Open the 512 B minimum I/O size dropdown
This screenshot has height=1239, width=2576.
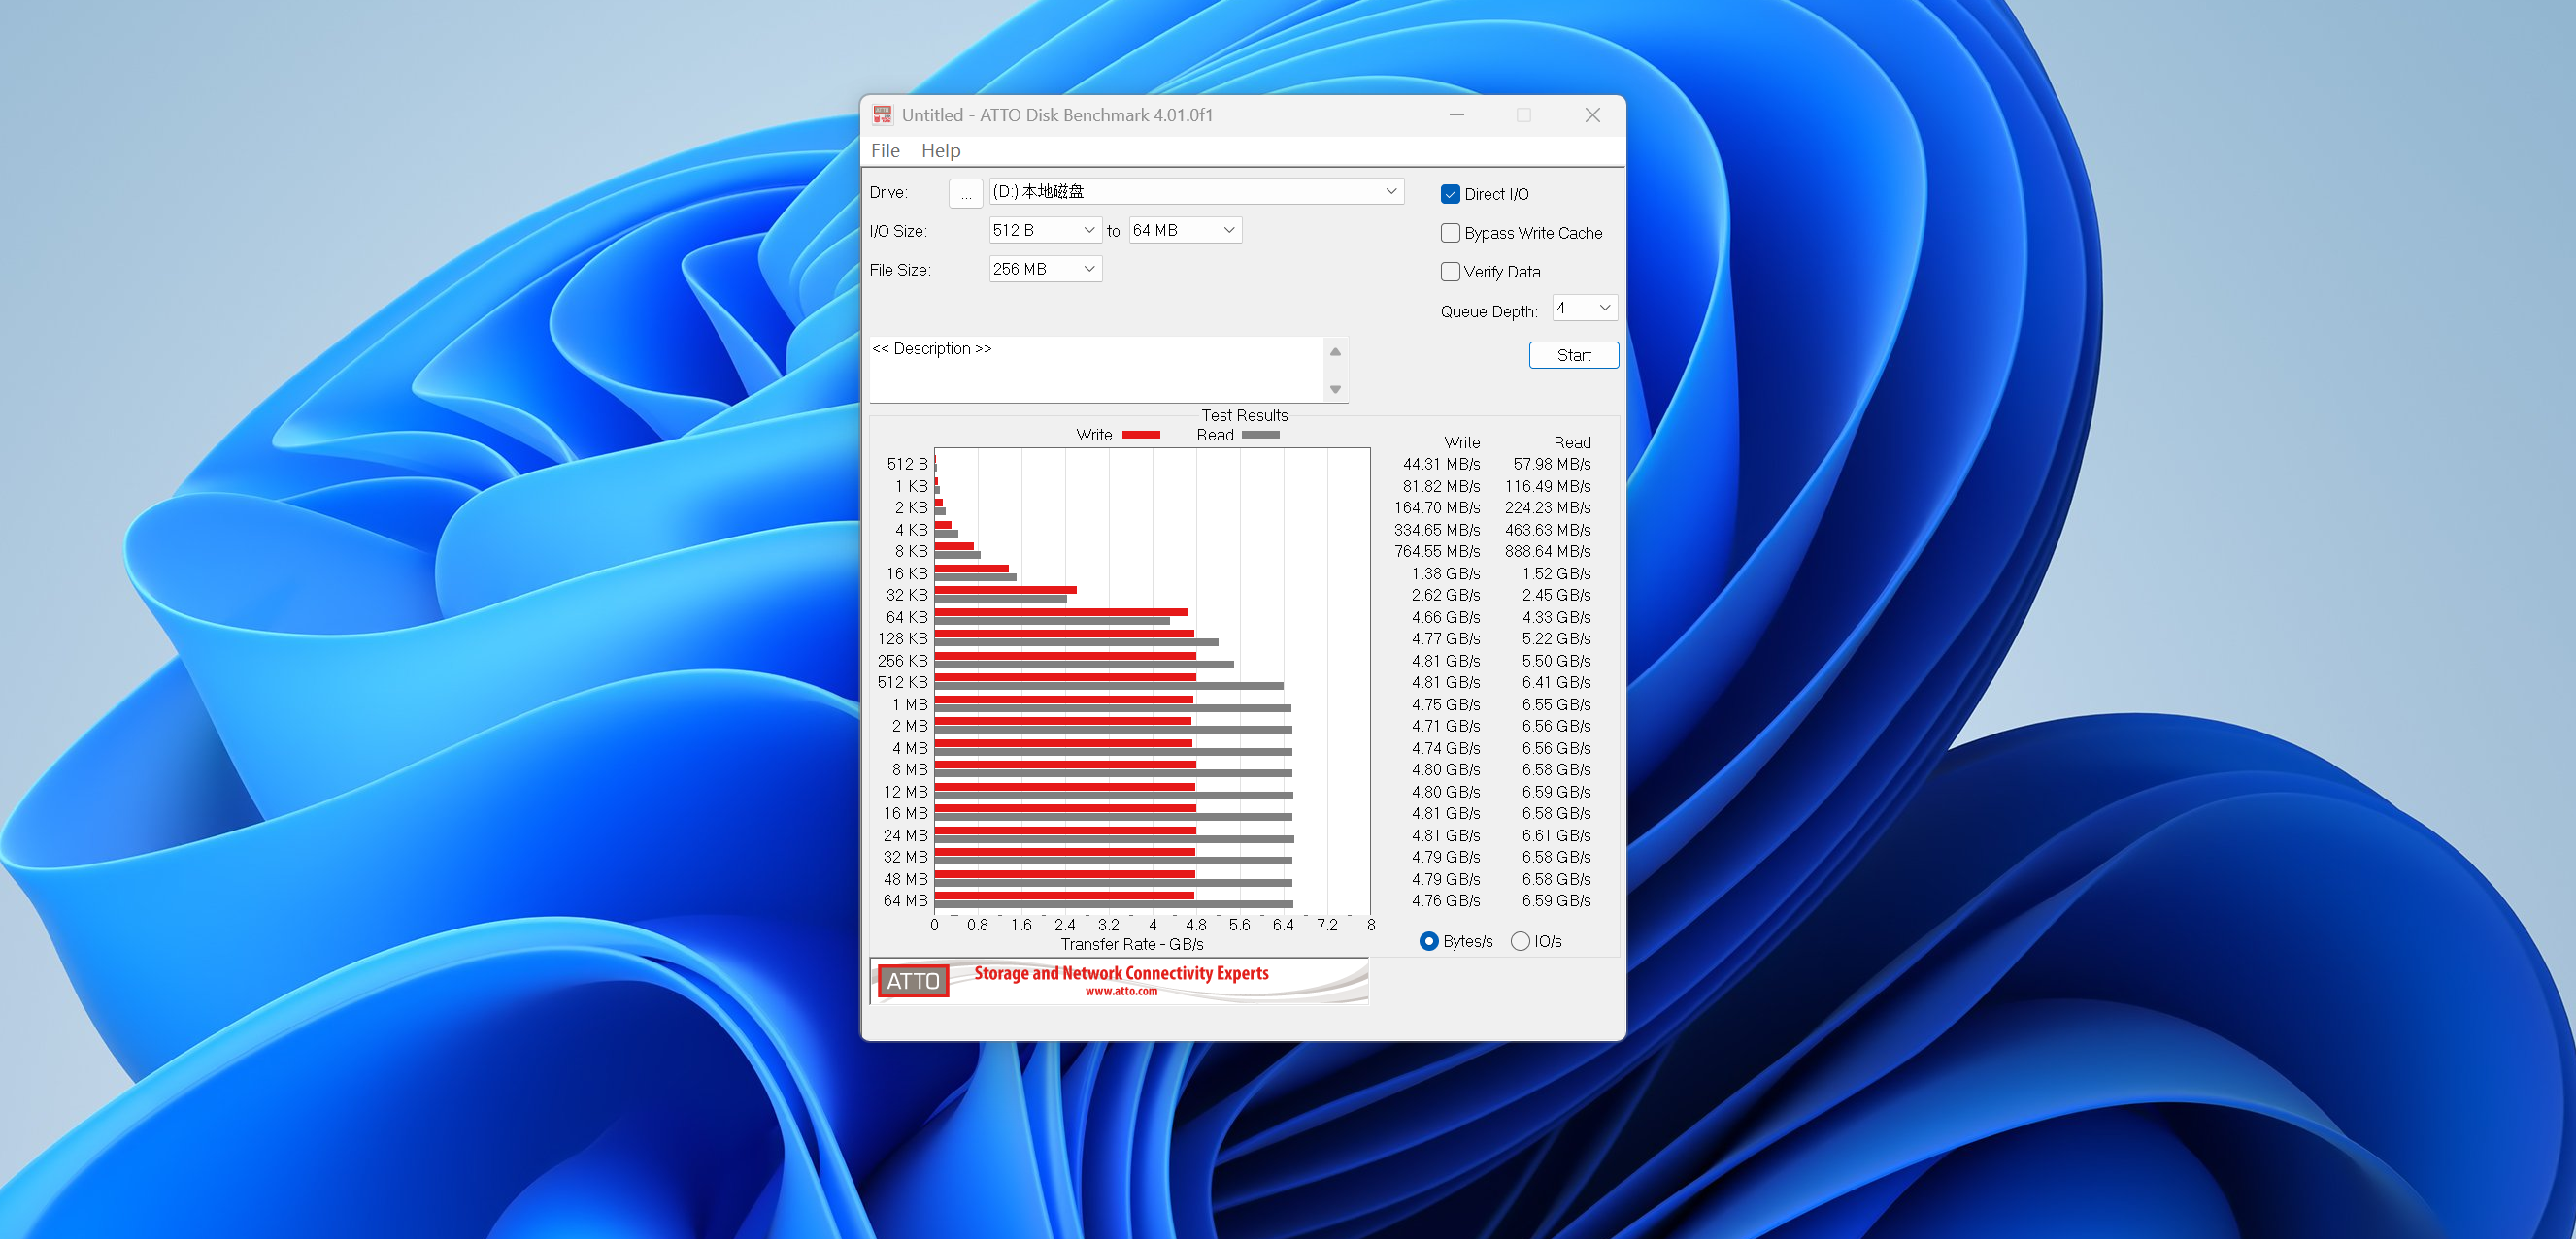pyautogui.click(x=1089, y=230)
